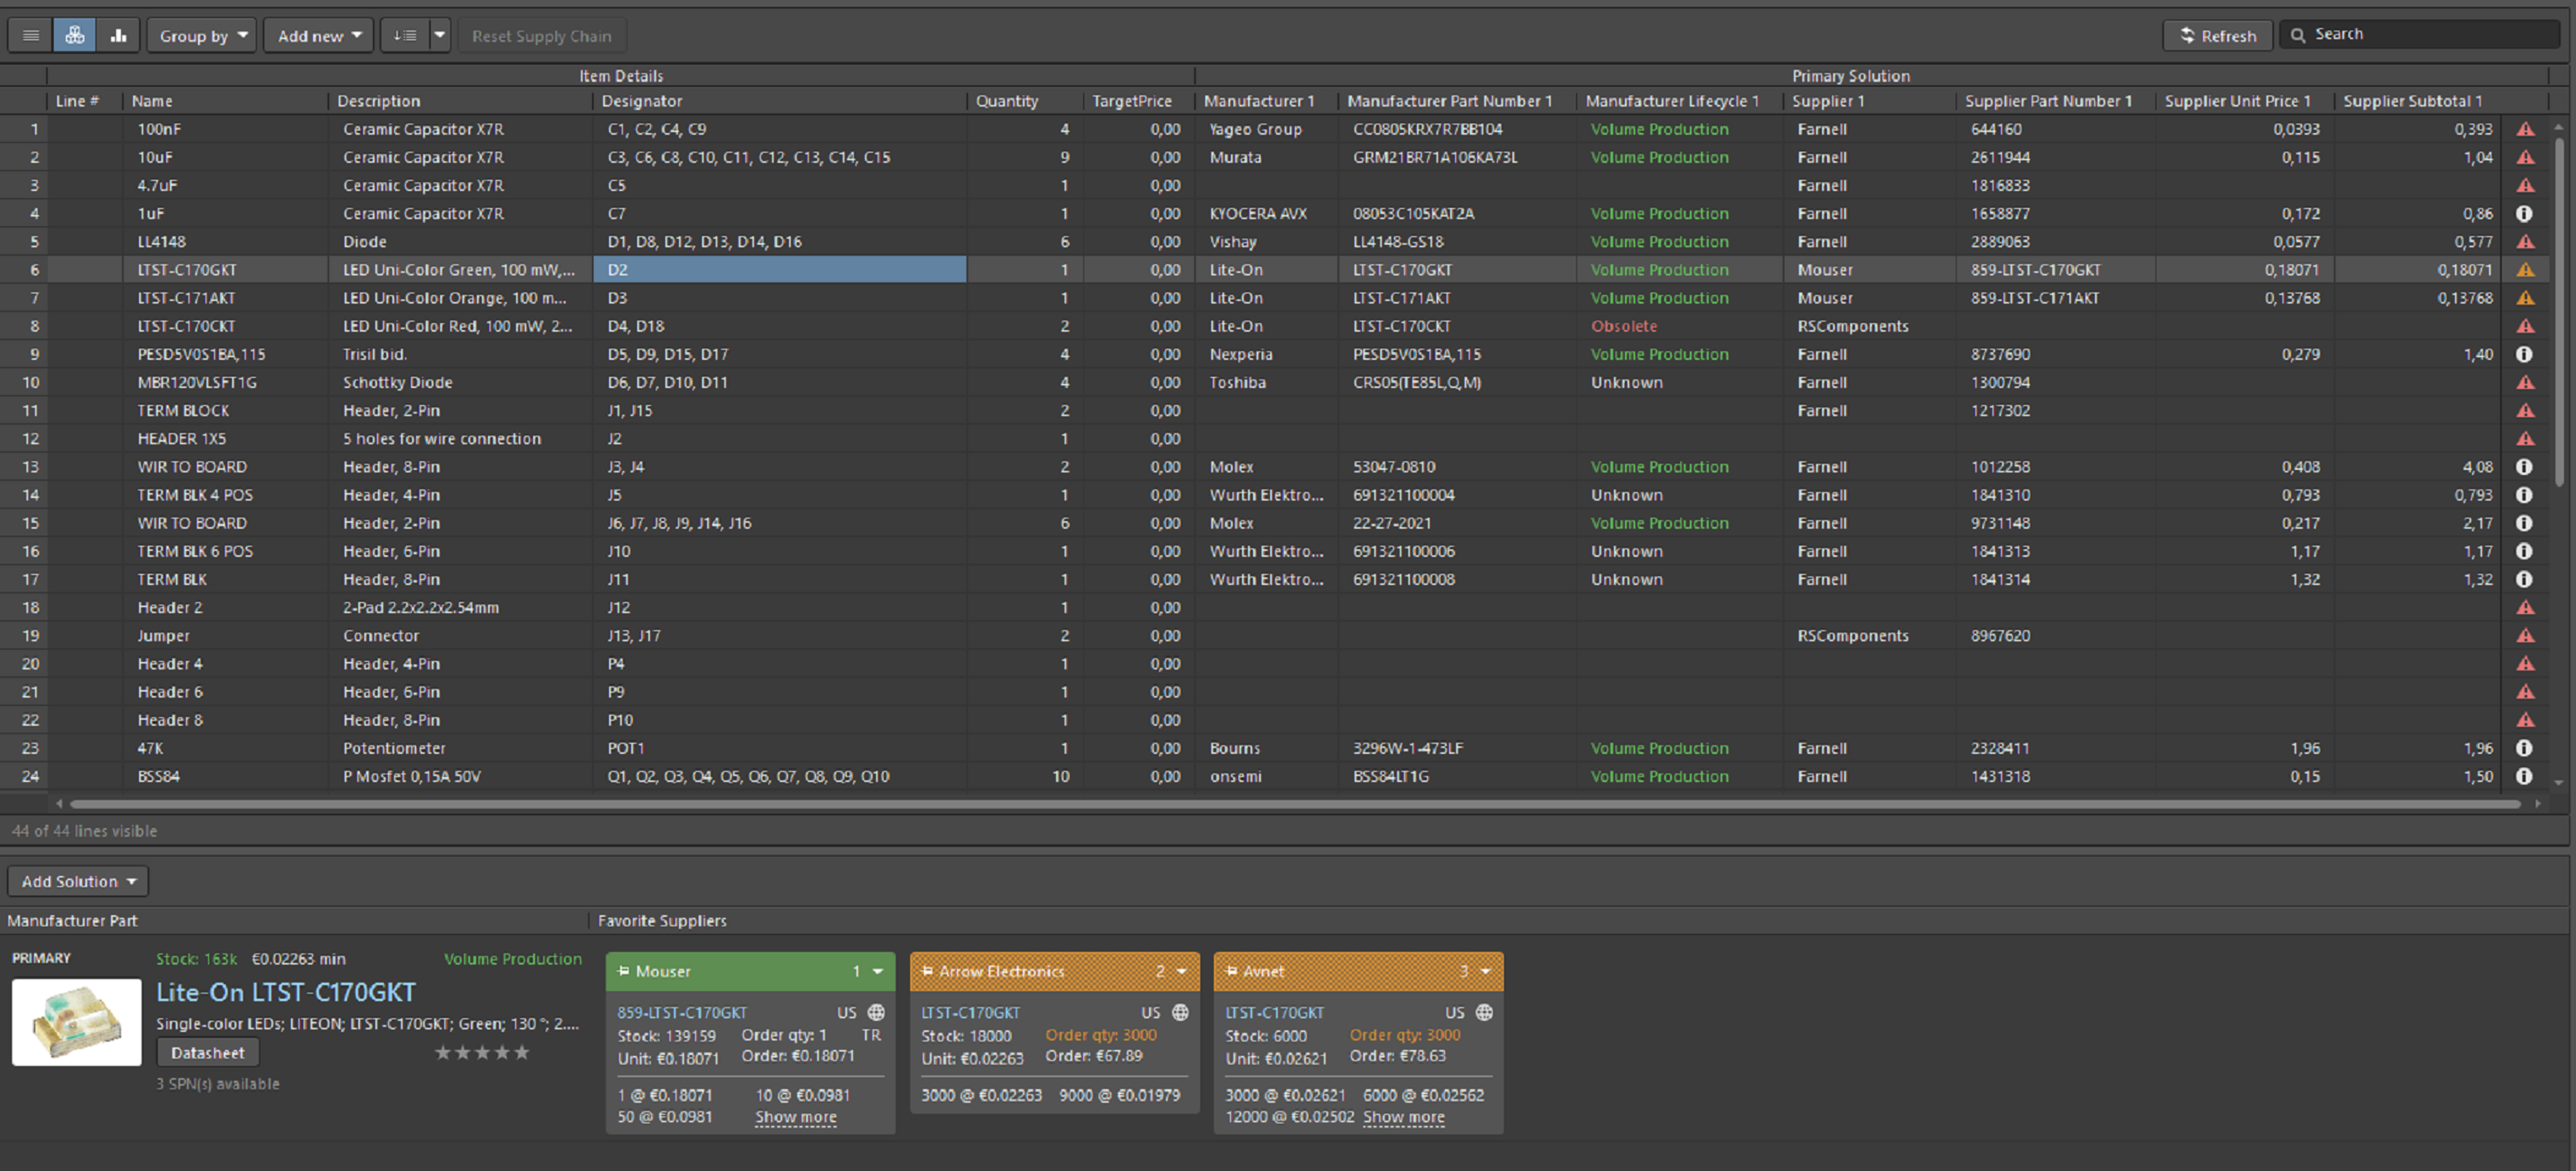Click the globe icon in Mouser supplier card

point(876,1012)
